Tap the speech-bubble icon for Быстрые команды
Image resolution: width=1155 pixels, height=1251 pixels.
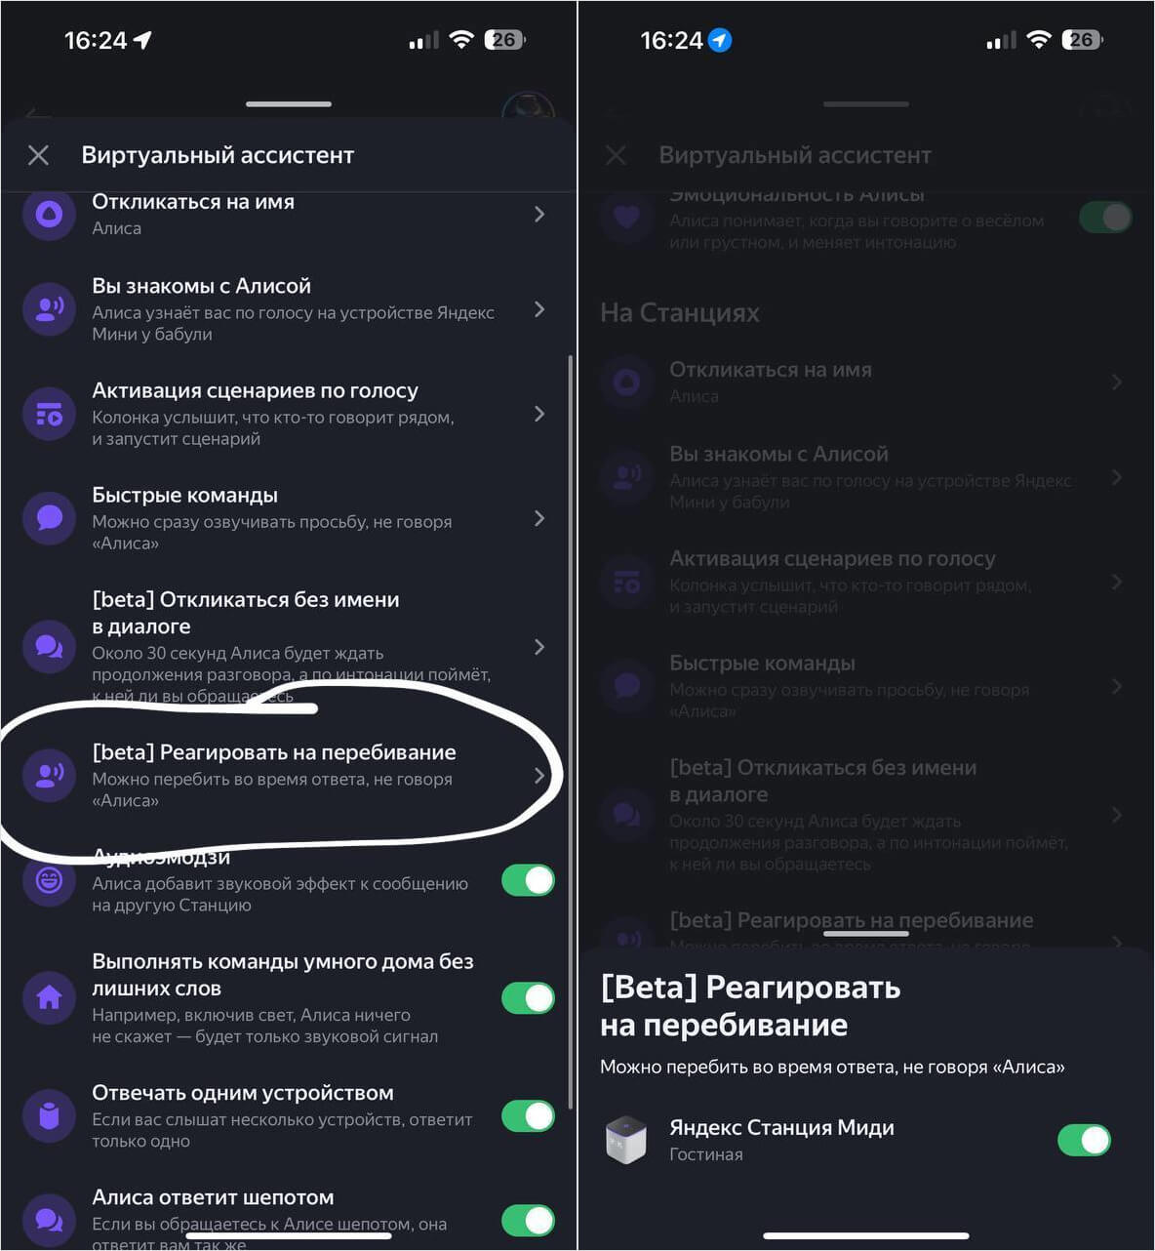pos(49,518)
